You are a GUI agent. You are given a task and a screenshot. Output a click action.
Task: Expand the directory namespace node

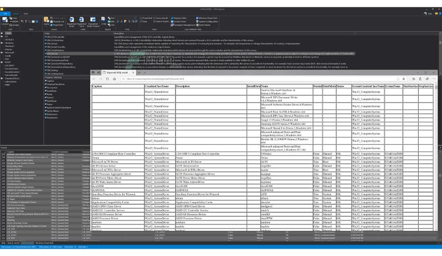[x=2, y=43]
